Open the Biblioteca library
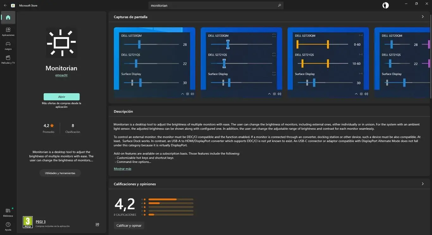This screenshot has width=432, height=235. point(8,212)
